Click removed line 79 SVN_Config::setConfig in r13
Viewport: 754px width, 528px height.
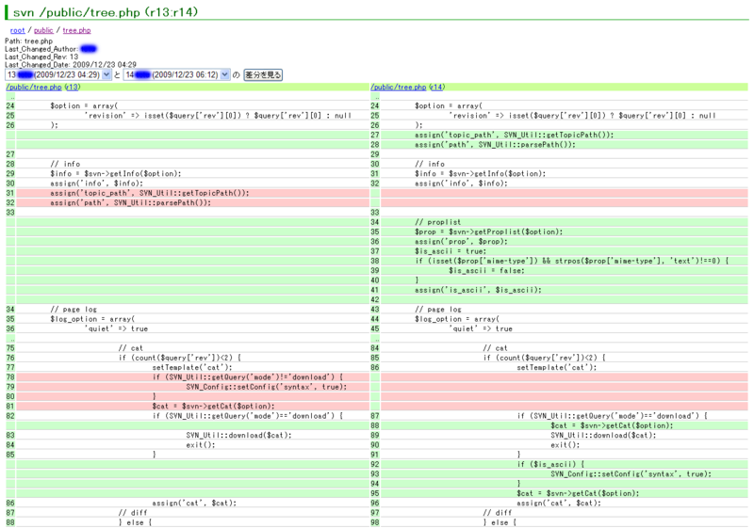(267, 387)
